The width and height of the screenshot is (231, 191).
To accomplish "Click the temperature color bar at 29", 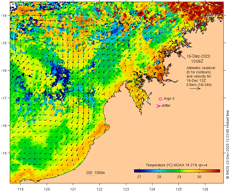I will click(179, 171).
